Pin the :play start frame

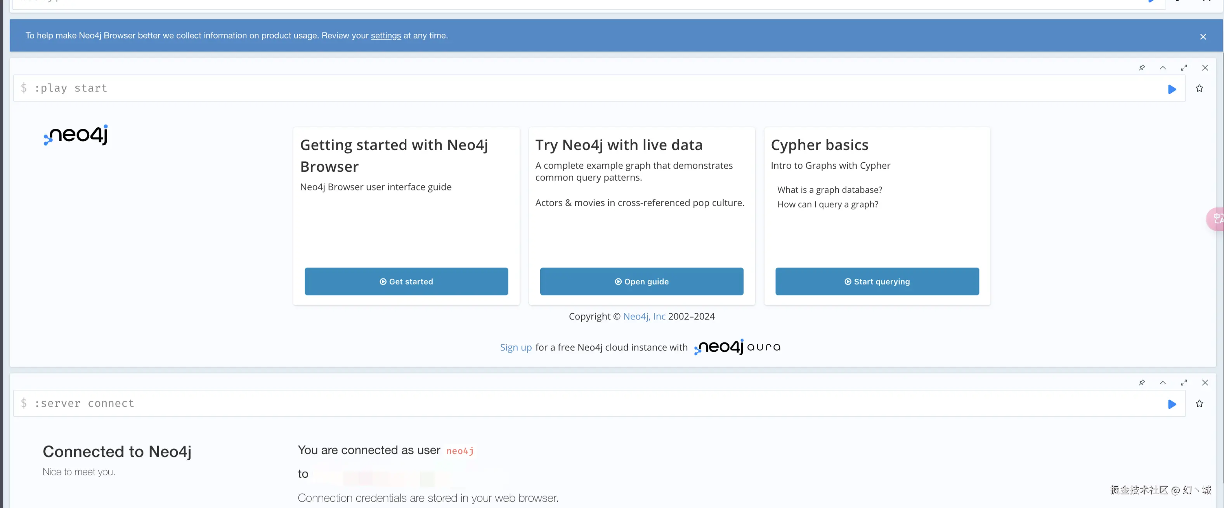[1142, 68]
